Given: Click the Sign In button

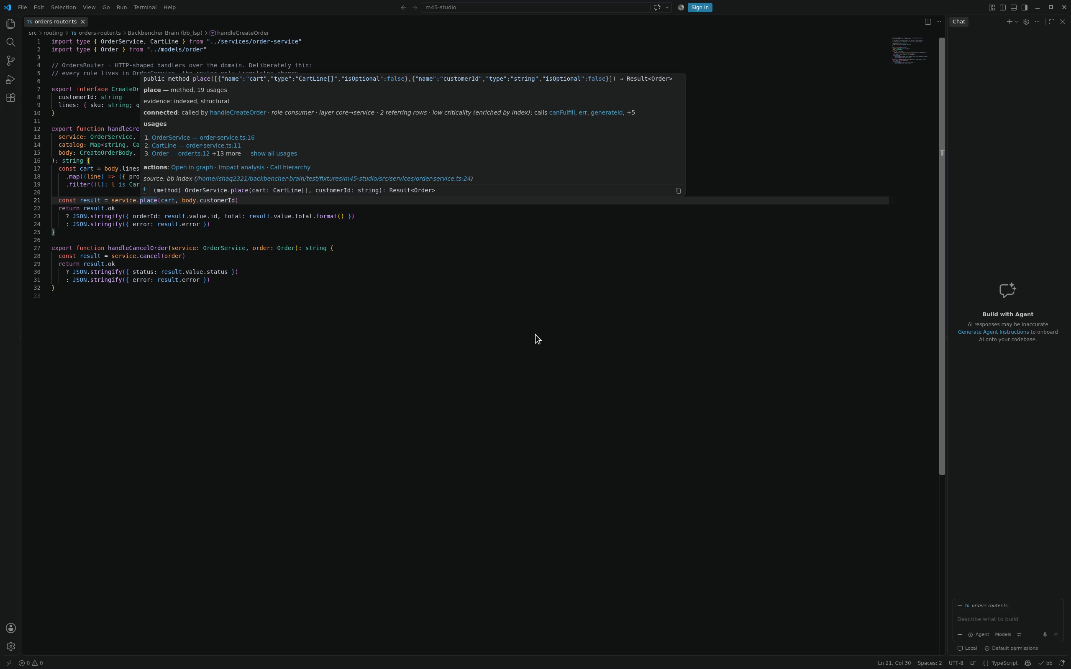Looking at the screenshot, I should (x=699, y=8).
